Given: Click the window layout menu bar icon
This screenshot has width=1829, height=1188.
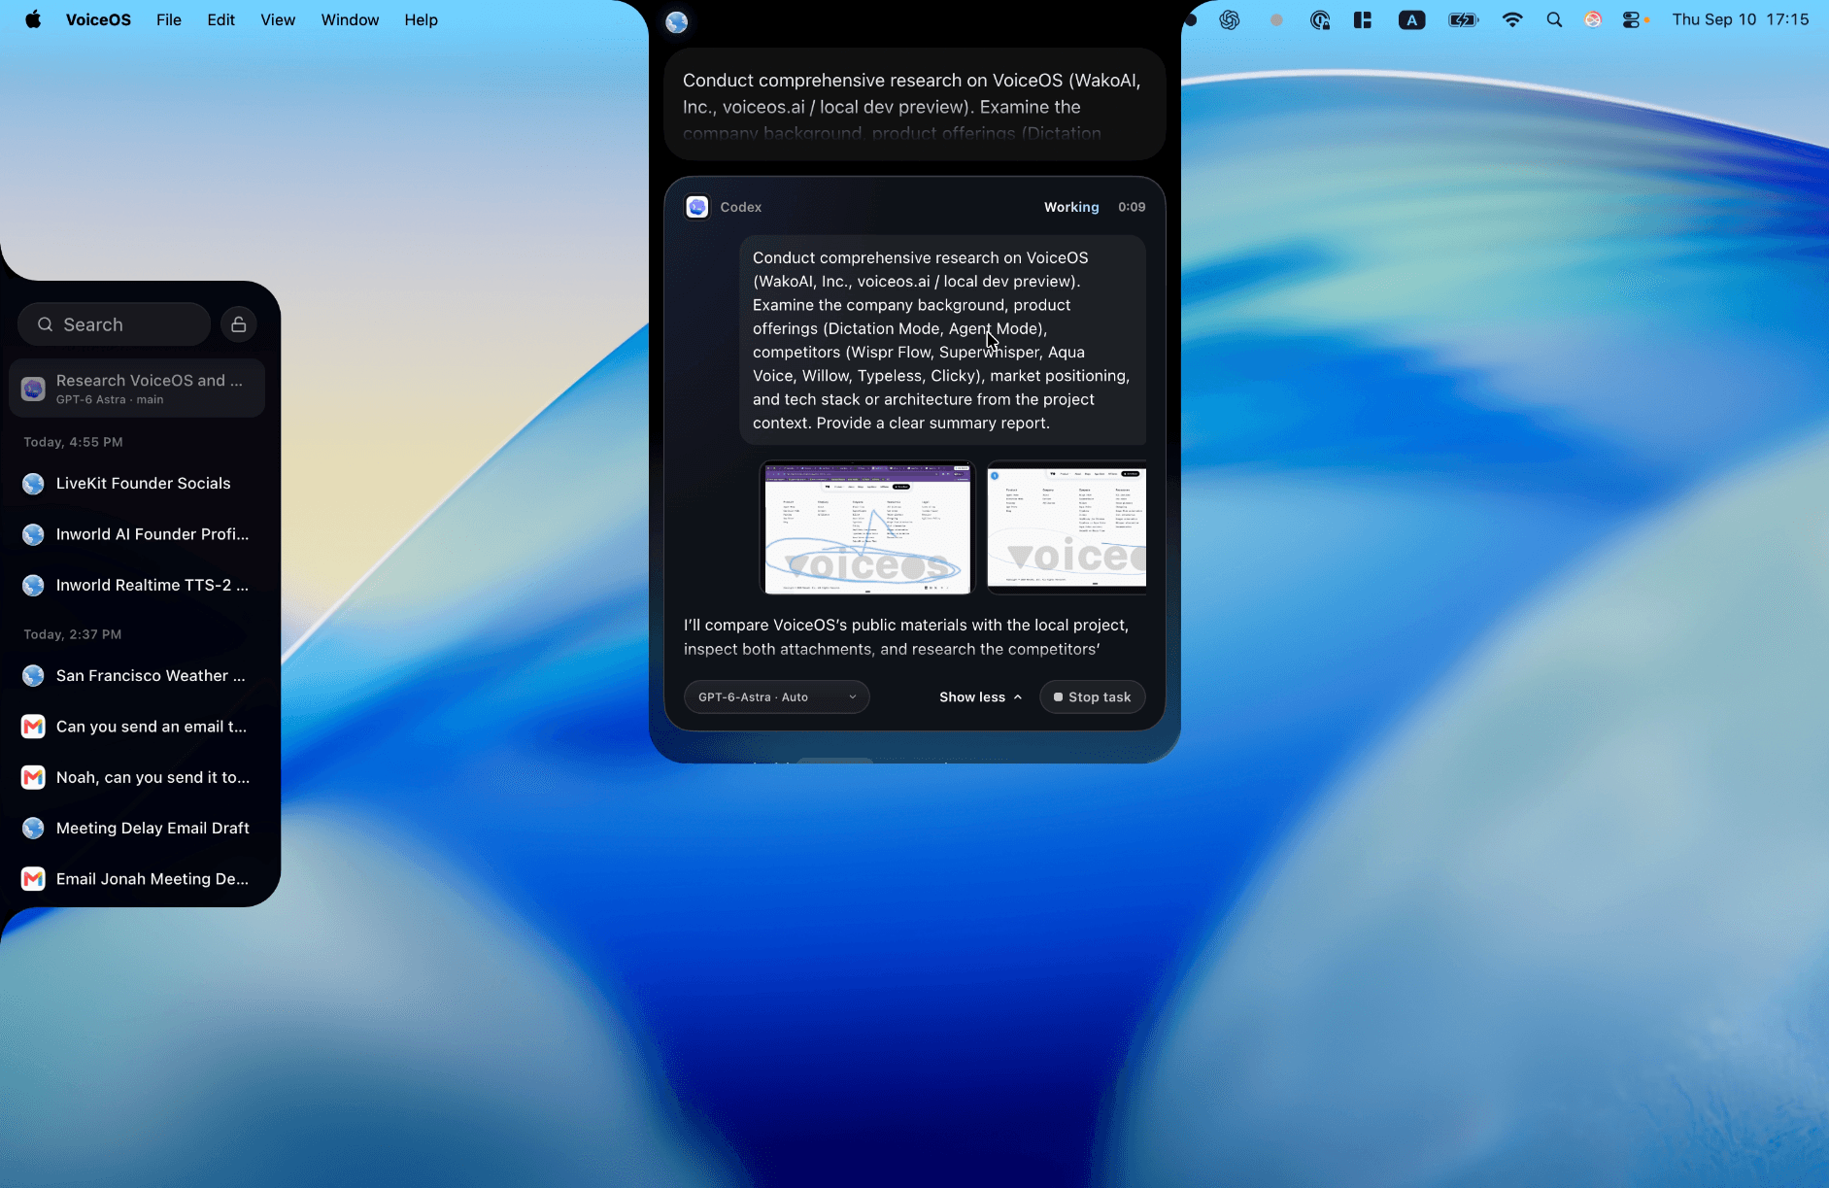Looking at the screenshot, I should click(1363, 19).
